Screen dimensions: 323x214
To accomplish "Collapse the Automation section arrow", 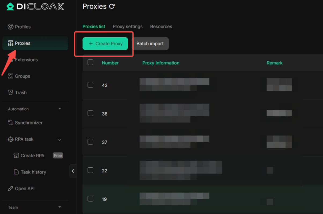I will click(x=60, y=109).
